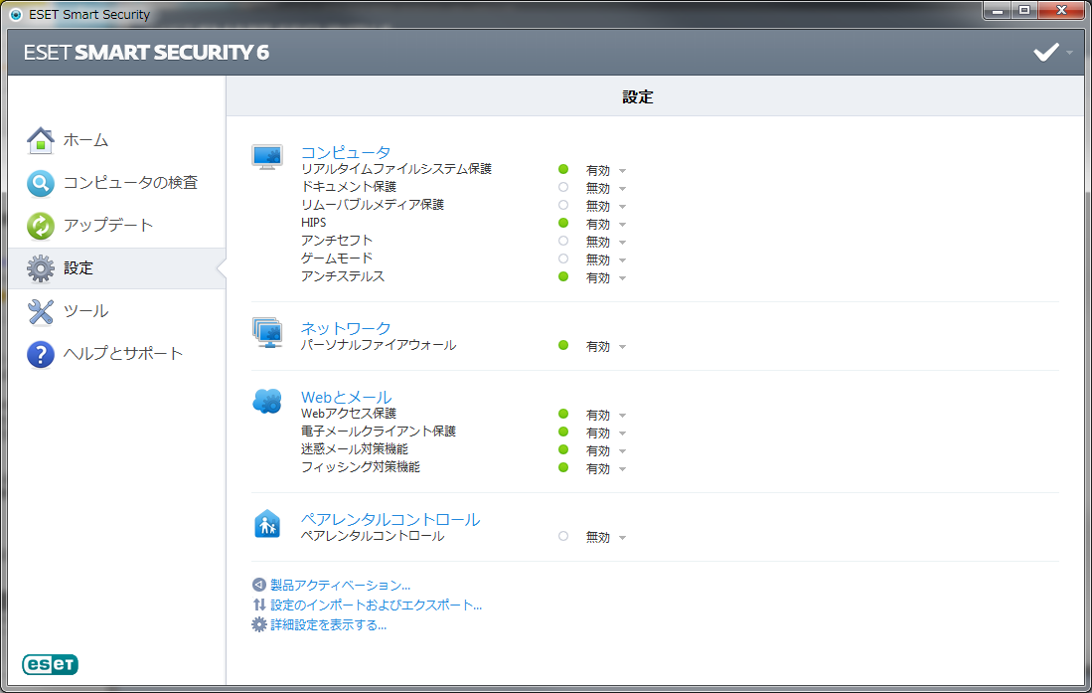Image resolution: width=1092 pixels, height=693 pixels.
Task: Open コンピュータの検査 sidebar page
Action: pyautogui.click(x=117, y=183)
